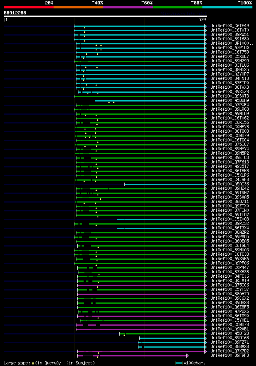Open hit UniRef100_C6KI56
Screen dimensions: 256x366
[x=230, y=123]
